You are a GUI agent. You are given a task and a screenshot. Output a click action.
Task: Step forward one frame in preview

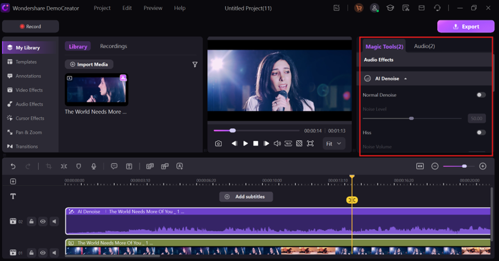[267, 143]
